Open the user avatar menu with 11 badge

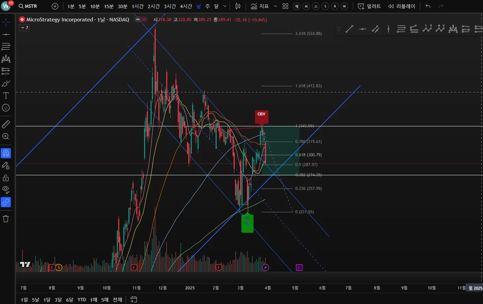pos(6,6)
